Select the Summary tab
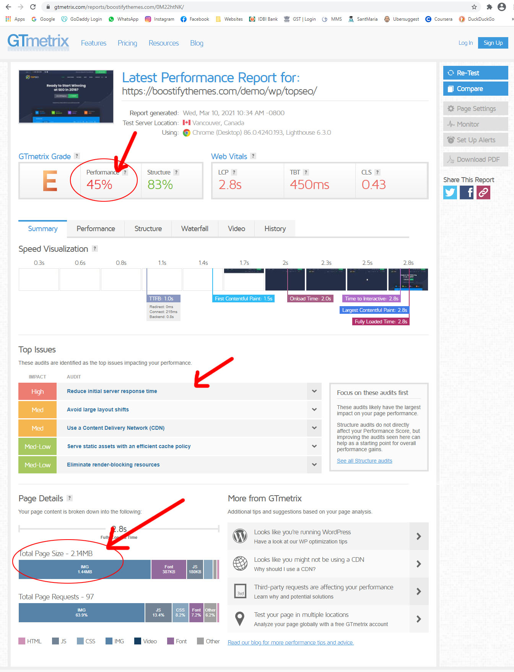This screenshot has width=514, height=672. coord(43,228)
